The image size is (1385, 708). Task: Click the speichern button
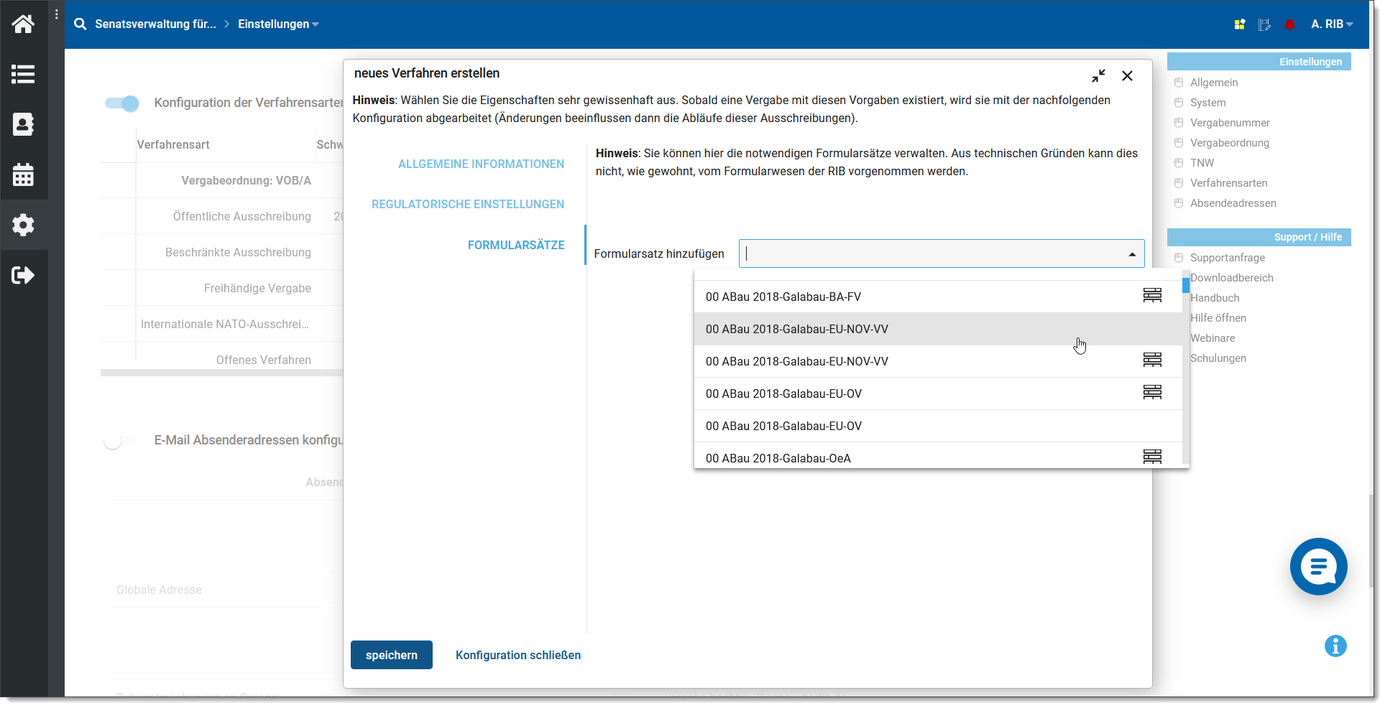tap(391, 655)
